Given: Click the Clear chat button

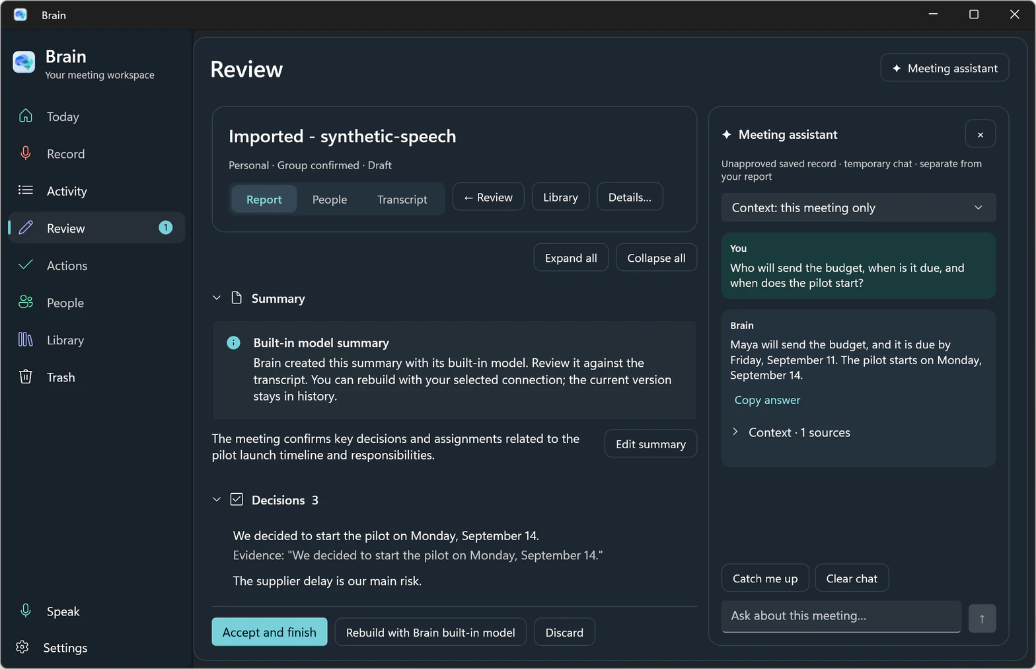Looking at the screenshot, I should coord(852,578).
